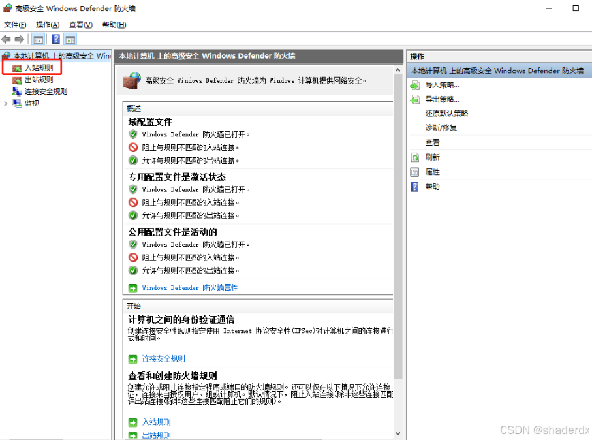Screen dimensions: 592x440
Task: Select root node 本地计算机 上的高级安全
Action: (x=62, y=56)
